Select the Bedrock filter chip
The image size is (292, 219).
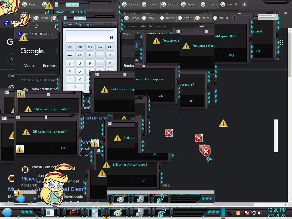(50, 66)
